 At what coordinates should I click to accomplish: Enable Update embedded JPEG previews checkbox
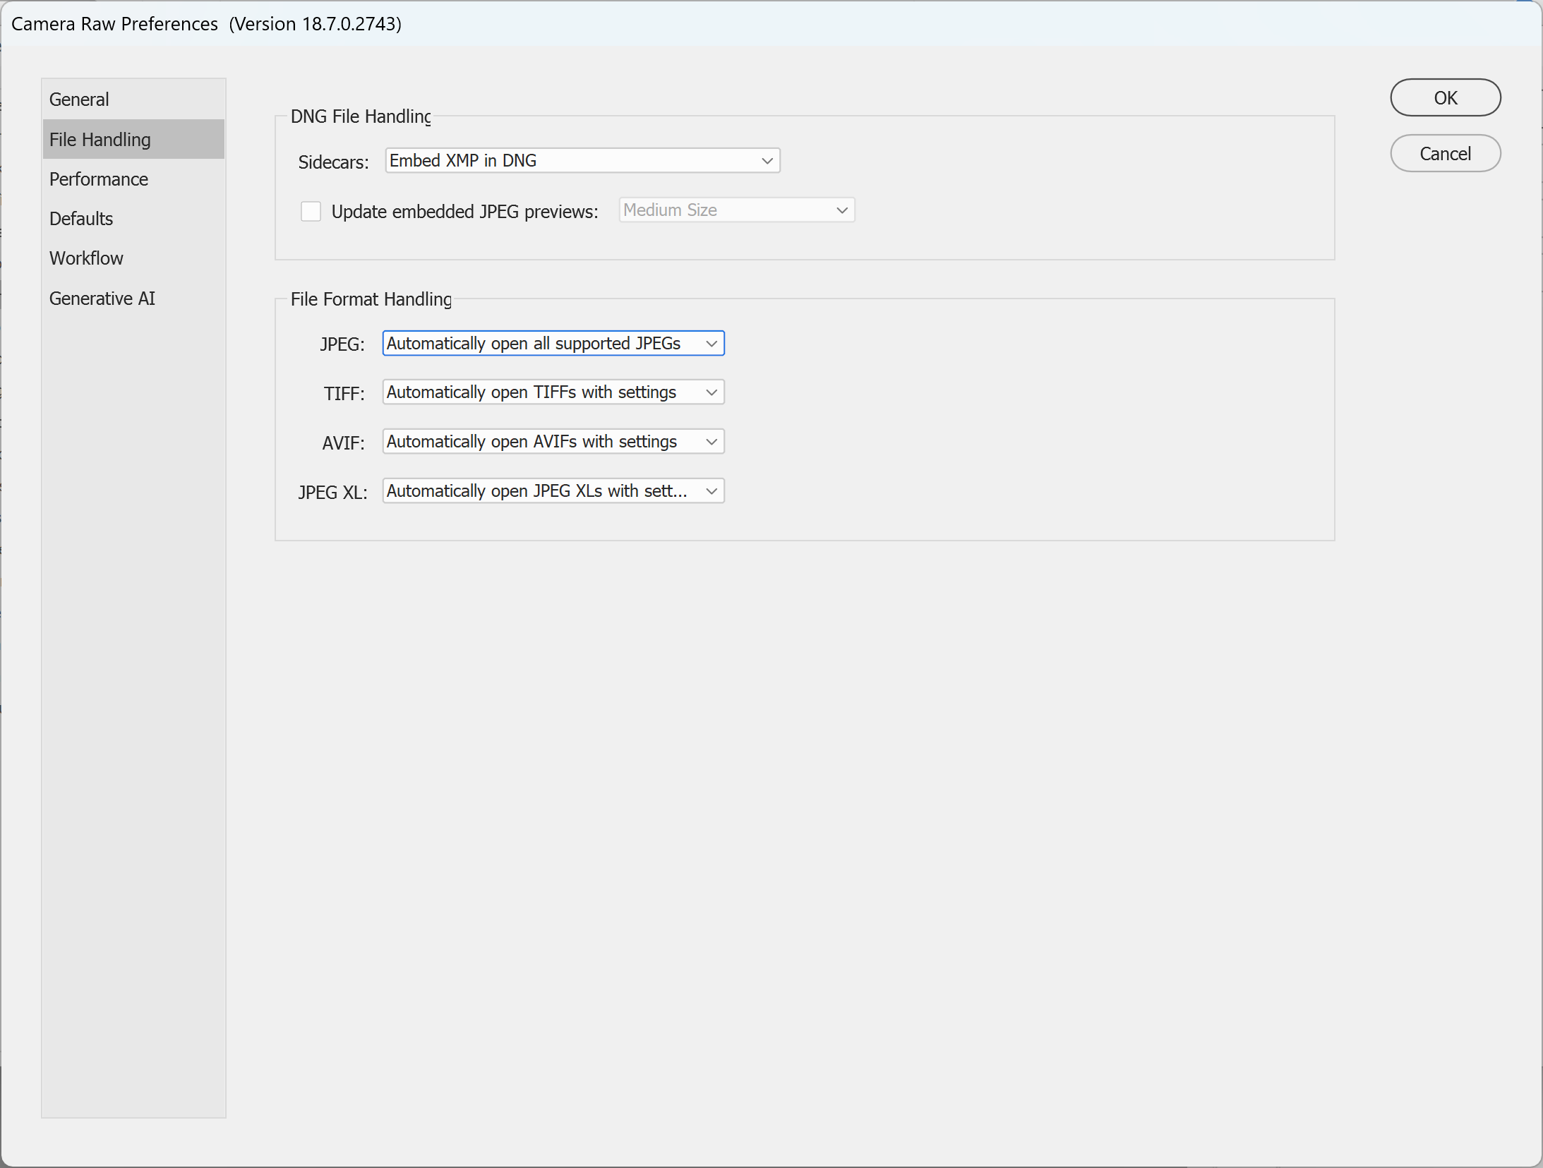311,211
